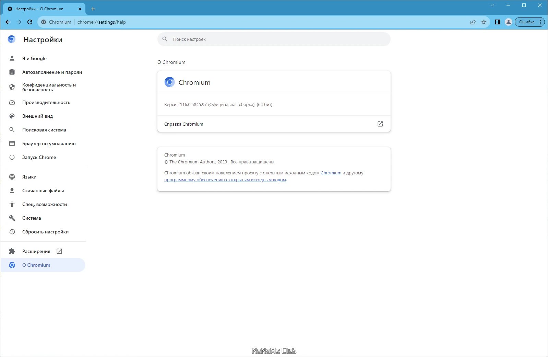Image resolution: width=548 pixels, height=357 pixels.
Task: Go to Языки settings
Action: tap(43, 177)
